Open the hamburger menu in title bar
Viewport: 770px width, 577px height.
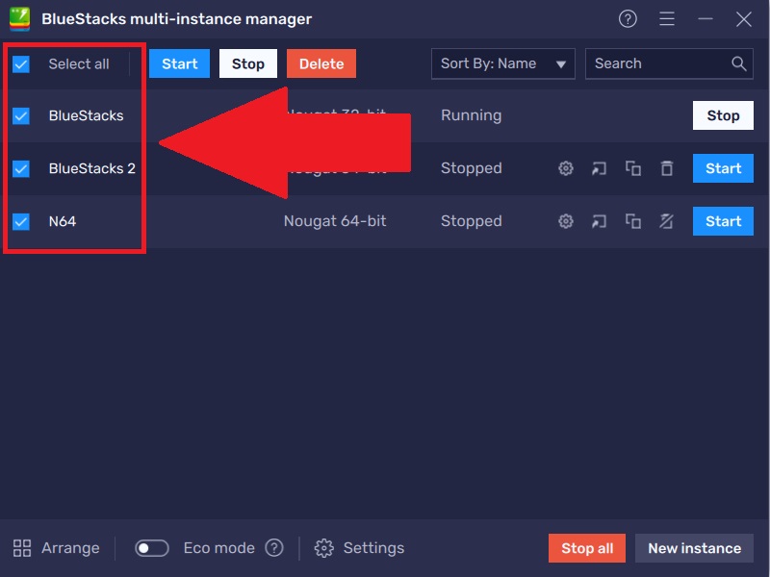(667, 19)
